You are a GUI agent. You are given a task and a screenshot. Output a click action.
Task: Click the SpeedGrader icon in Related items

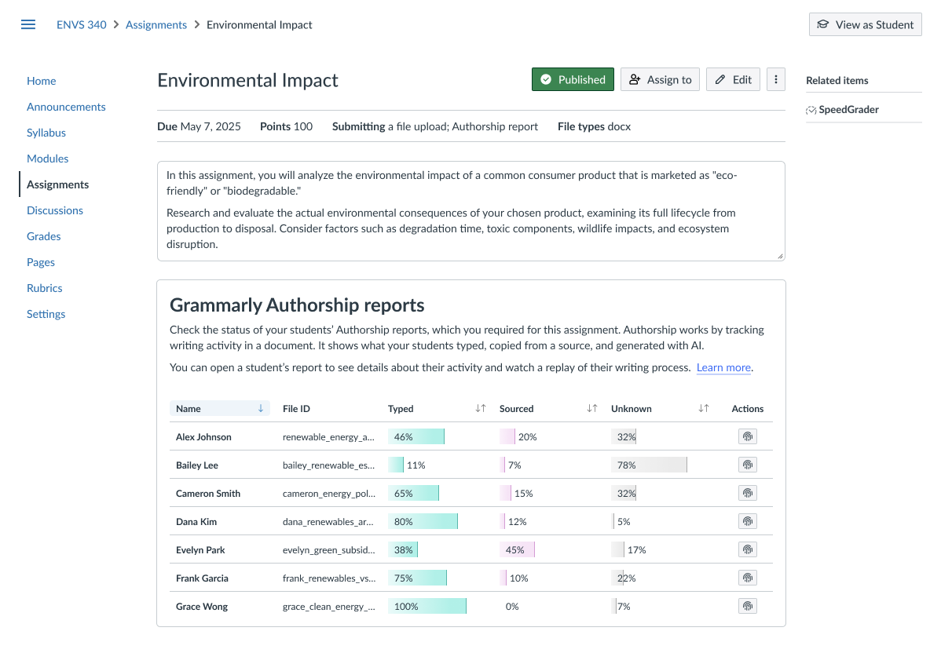click(x=811, y=110)
